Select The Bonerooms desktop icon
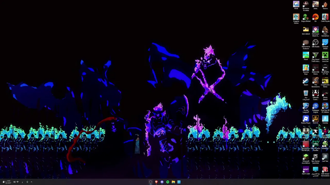330x185 pixels. 315,82
